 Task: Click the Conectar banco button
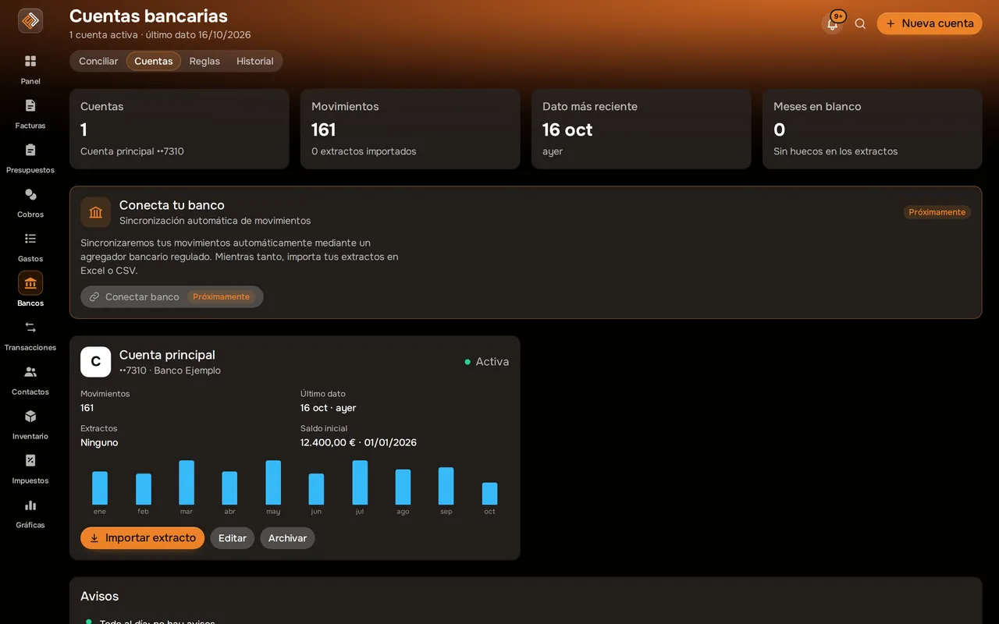[x=172, y=296]
